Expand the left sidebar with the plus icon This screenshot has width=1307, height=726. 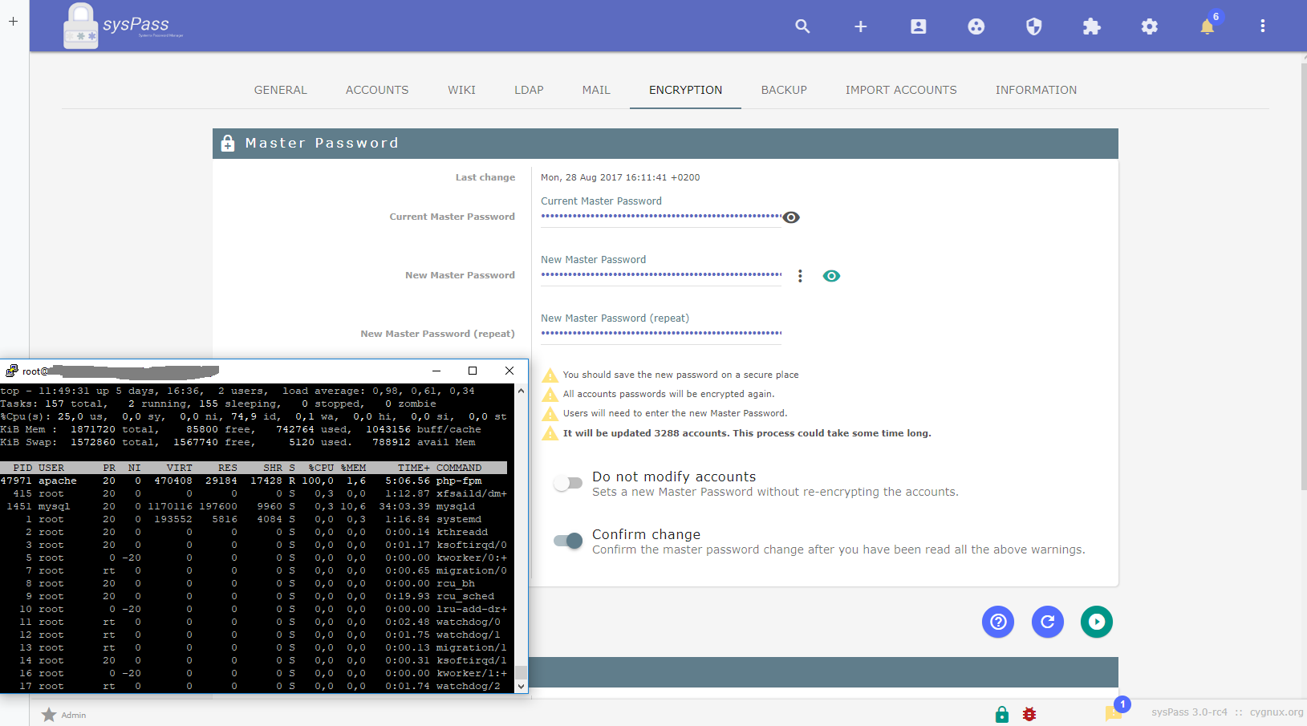coord(13,22)
